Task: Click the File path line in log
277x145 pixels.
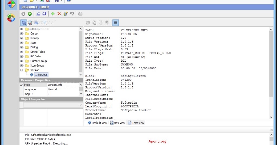Action: pos(48,135)
